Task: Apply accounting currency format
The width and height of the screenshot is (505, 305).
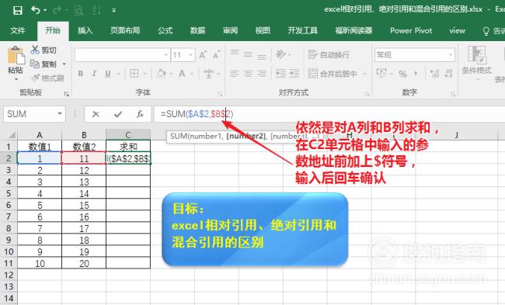Action: point(381,74)
